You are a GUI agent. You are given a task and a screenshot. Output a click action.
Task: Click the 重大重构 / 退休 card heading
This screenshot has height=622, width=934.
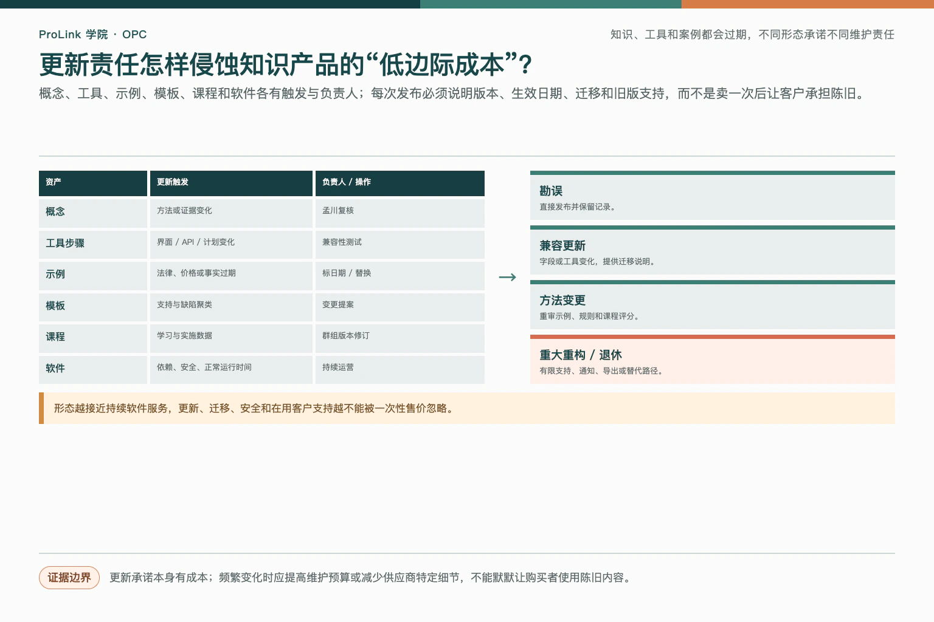[581, 355]
